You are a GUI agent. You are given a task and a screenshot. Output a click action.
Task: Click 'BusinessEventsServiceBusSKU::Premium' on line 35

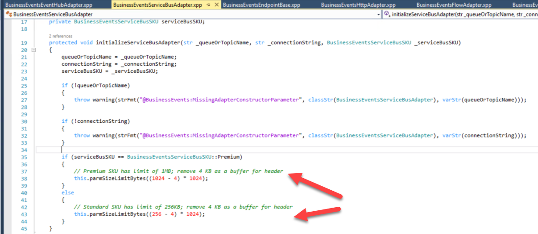[x=183, y=157]
